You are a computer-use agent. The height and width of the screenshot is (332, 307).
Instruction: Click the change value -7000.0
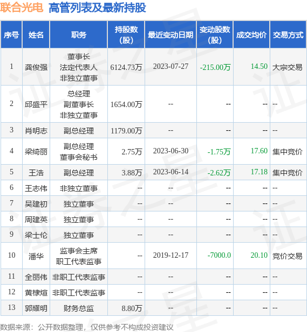click(x=219, y=255)
